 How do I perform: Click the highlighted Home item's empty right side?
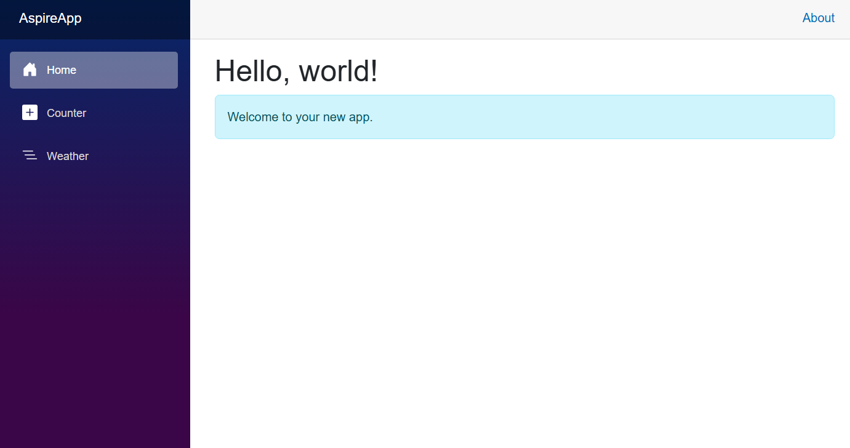[129, 70]
